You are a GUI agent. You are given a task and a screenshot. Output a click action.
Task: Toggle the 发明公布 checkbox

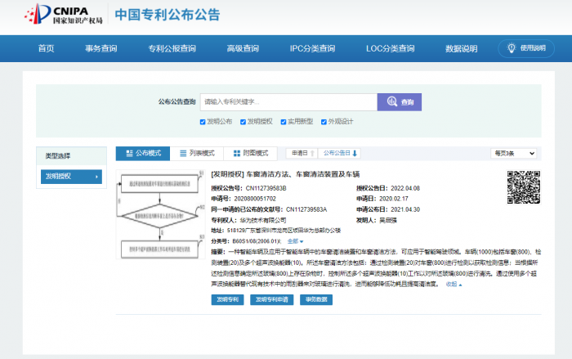(x=203, y=121)
